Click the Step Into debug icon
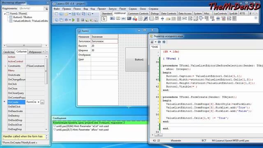The width and height of the screenshot is (263, 148). tap(87, 20)
